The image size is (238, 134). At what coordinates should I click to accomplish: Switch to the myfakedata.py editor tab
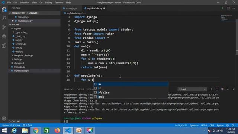[x=94, y=8]
